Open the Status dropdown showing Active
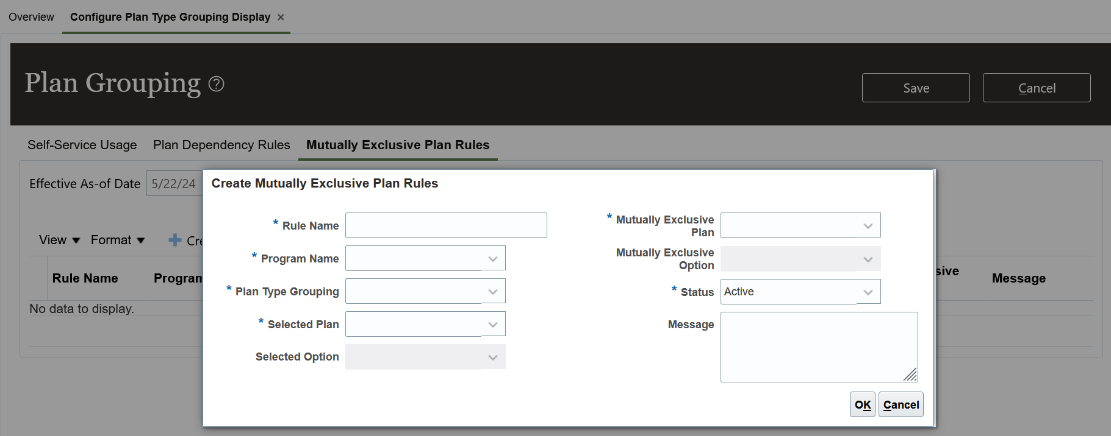 pyautogui.click(x=868, y=292)
